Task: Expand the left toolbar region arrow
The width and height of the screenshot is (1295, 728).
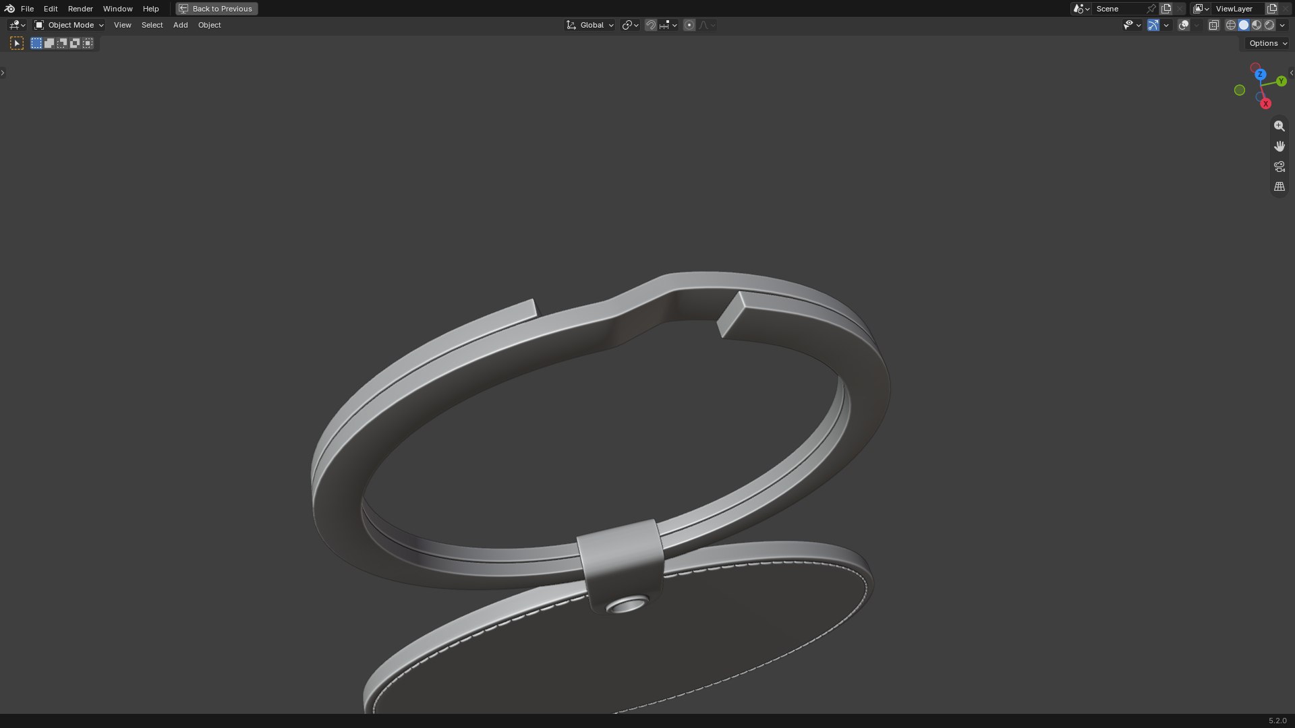Action: pos(3,73)
